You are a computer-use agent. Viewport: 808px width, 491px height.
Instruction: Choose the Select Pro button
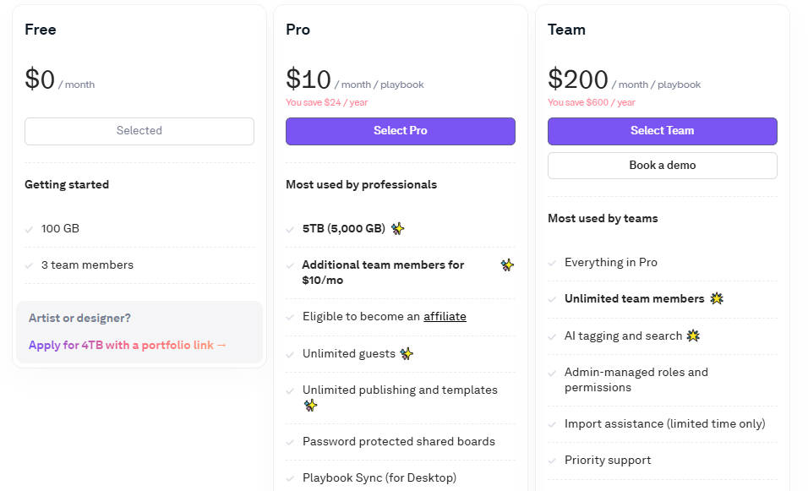pos(401,131)
